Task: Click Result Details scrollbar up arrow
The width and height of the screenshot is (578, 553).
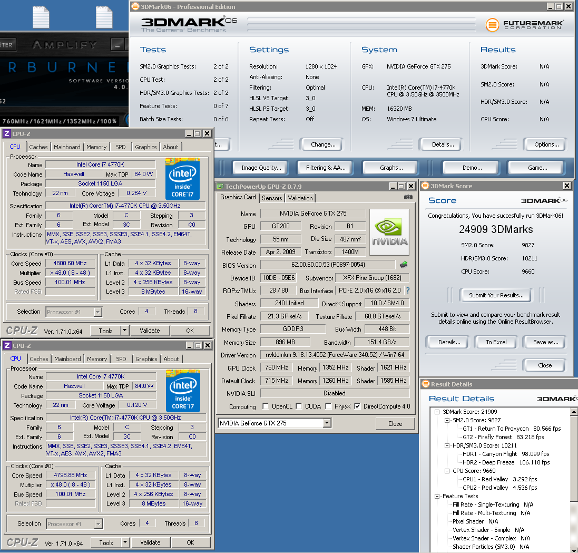Action: click(x=574, y=411)
